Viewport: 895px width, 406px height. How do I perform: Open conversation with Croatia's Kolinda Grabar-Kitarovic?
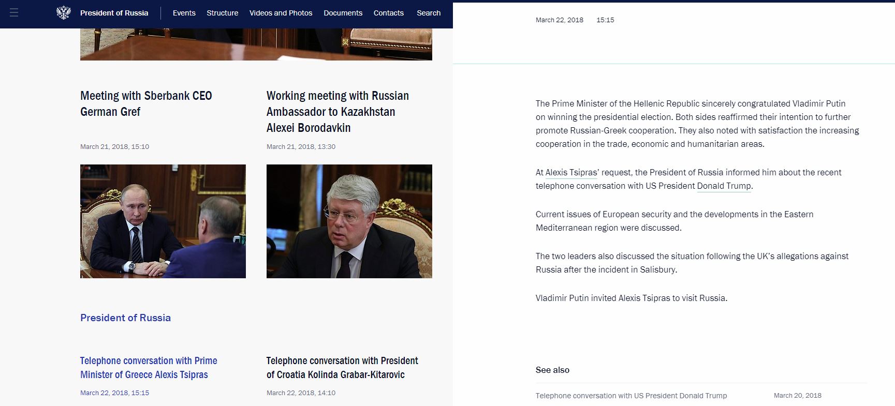tap(342, 367)
